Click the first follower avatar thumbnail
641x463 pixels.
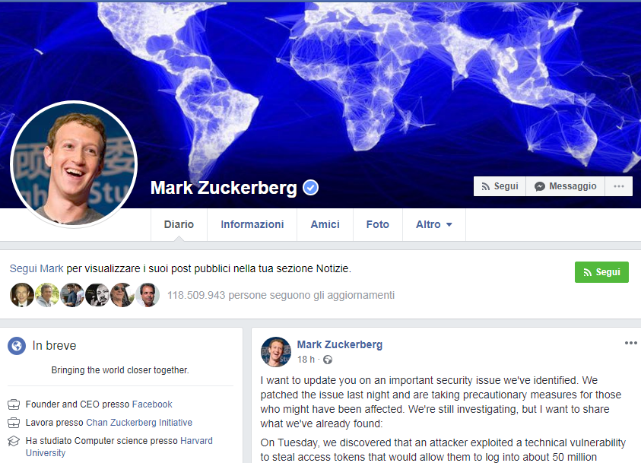click(x=21, y=295)
